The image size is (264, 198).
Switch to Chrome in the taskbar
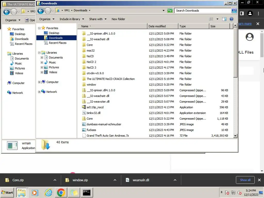[x=61, y=193]
